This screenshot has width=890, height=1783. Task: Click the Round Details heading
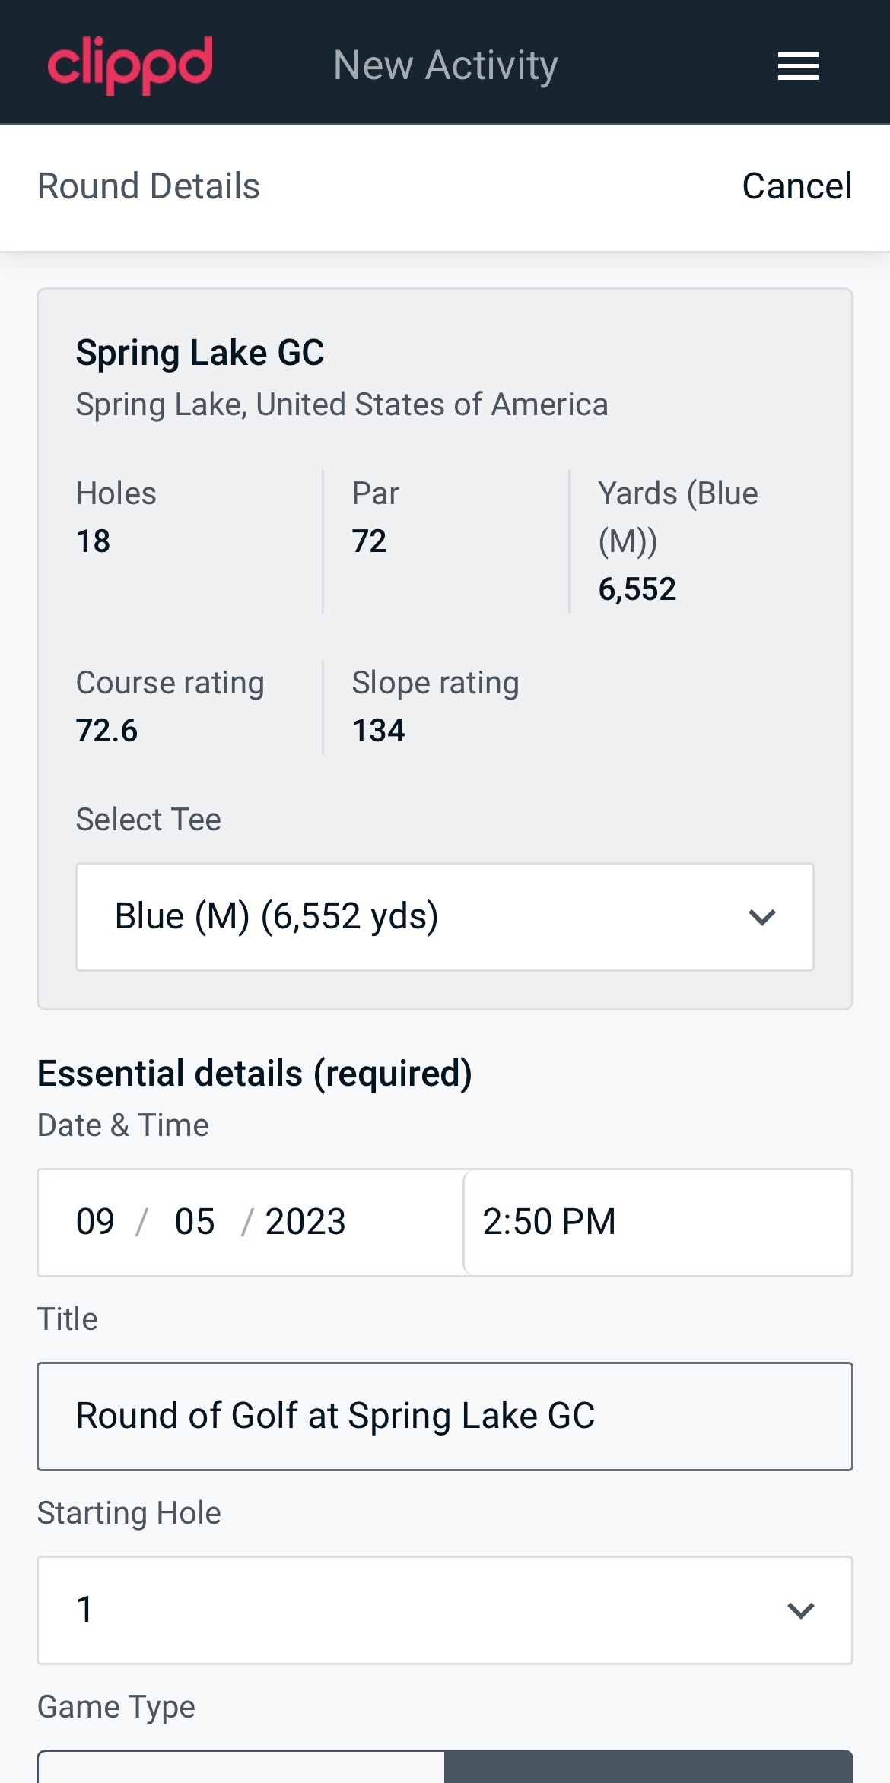149,186
